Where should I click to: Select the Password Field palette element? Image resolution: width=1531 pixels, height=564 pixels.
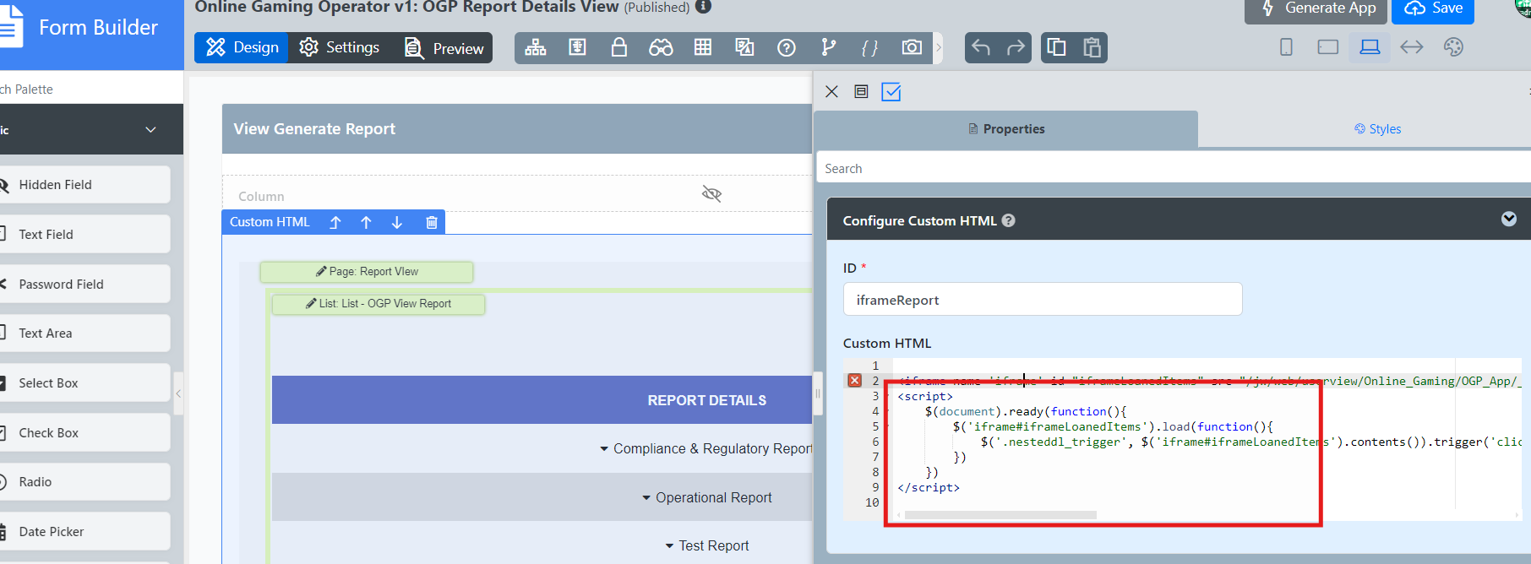(84, 284)
